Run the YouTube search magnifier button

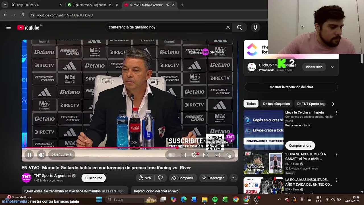pos(239,27)
